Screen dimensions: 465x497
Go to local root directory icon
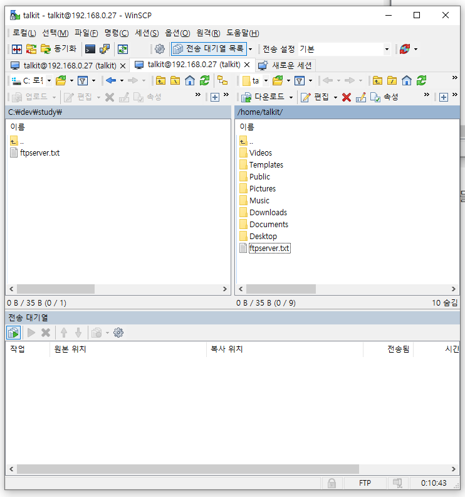pyautogui.click(x=175, y=81)
